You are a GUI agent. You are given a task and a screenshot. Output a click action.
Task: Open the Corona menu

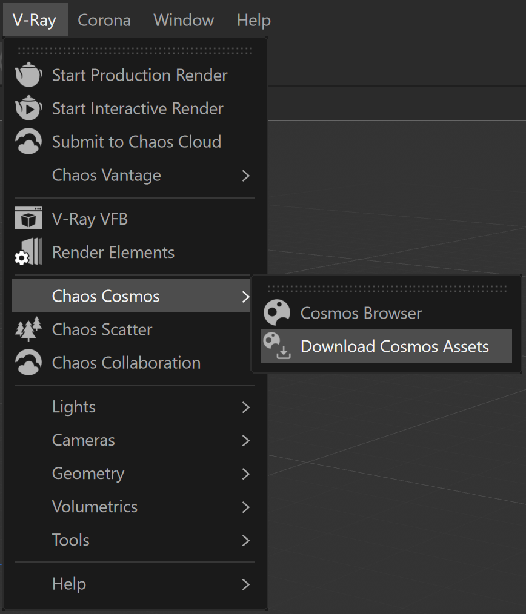[104, 20]
